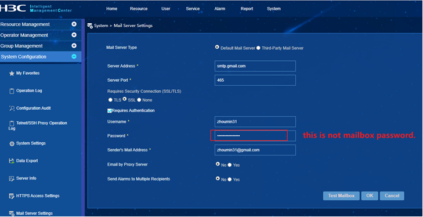Image resolution: width=423 pixels, height=217 pixels.
Task: Click the Username input field
Action: pyautogui.click(x=255, y=122)
